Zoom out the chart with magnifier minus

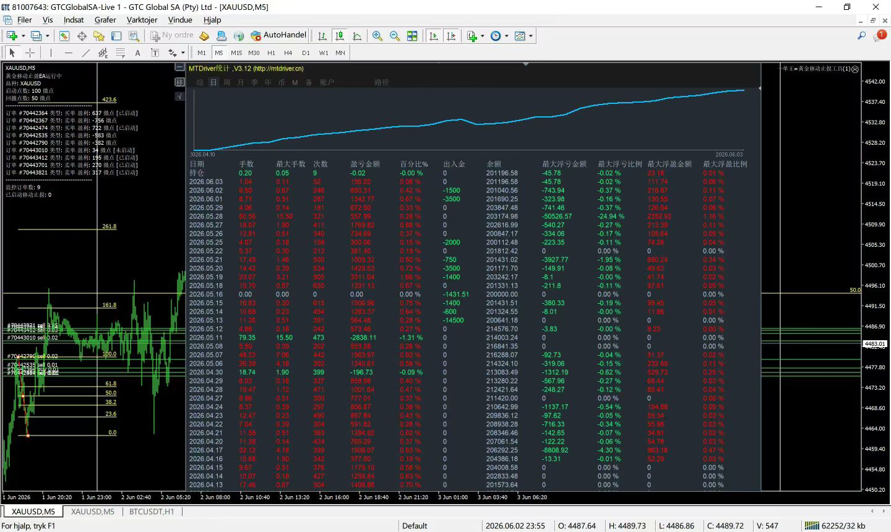click(x=395, y=36)
